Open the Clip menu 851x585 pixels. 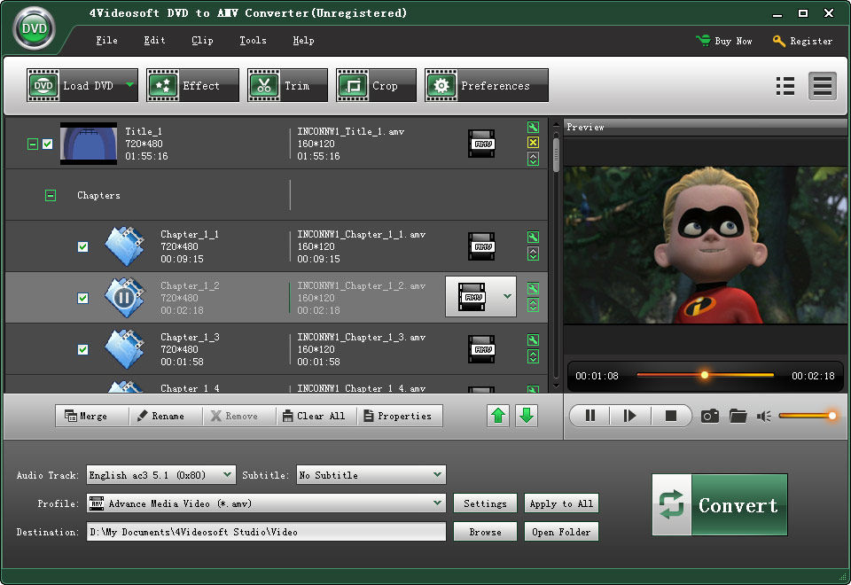tap(202, 40)
